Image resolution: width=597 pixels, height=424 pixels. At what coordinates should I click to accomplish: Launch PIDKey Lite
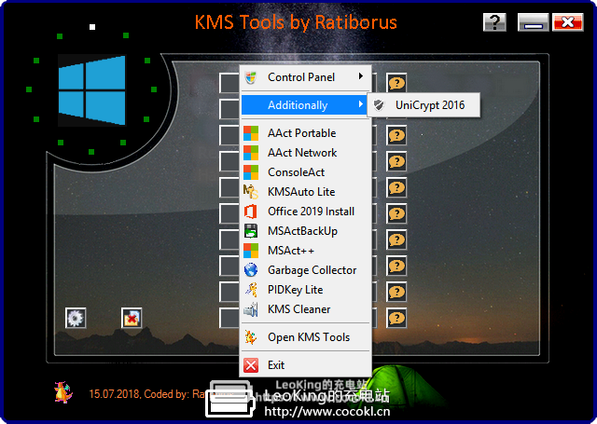[x=306, y=290]
